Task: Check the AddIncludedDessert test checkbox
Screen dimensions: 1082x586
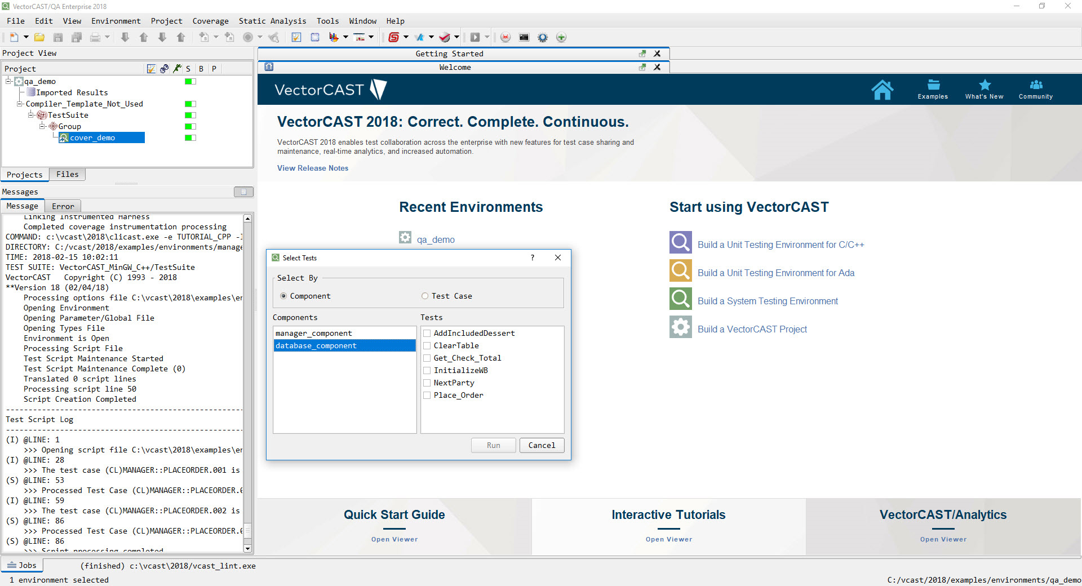Action: point(427,333)
